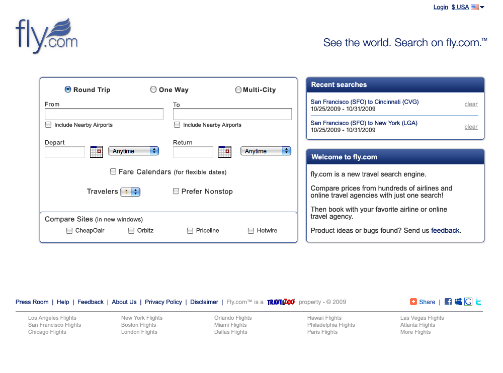This screenshot has width=503, height=373.
Task: Check the Orbitz compare site box
Action: tap(131, 231)
